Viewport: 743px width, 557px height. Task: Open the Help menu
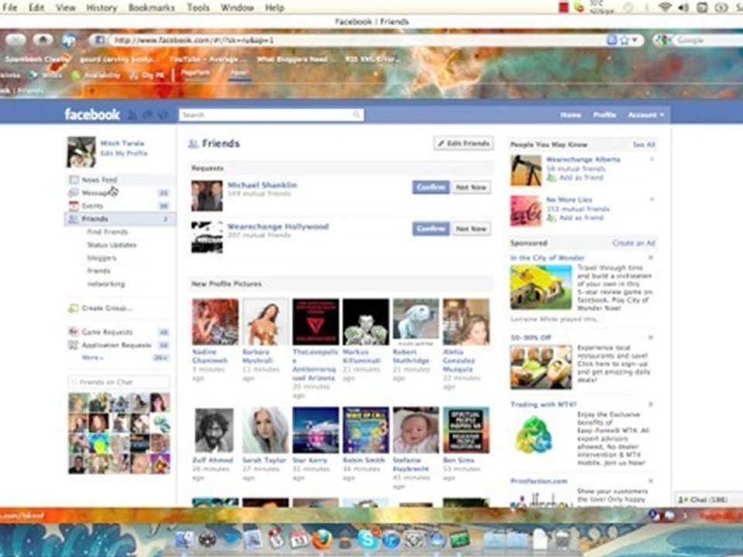tap(274, 8)
